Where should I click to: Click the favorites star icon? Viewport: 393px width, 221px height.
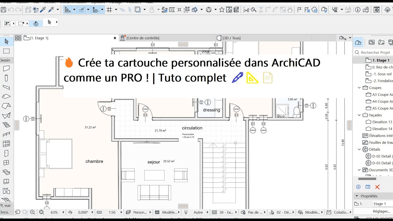pos(222,10)
